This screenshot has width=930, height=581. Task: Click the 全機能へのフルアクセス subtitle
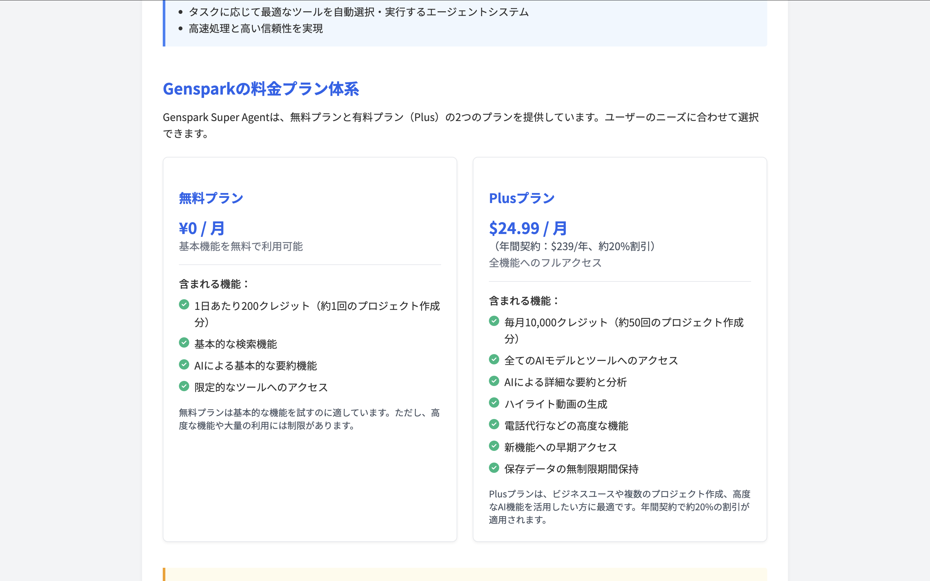click(545, 263)
